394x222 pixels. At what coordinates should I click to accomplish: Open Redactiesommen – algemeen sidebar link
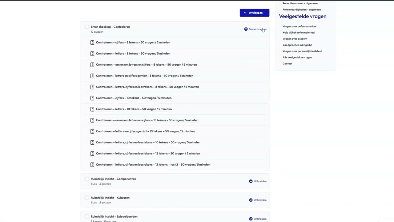[300, 3]
